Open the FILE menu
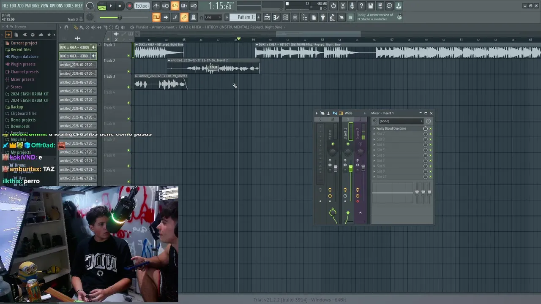The height and width of the screenshot is (304, 541). tap(5, 5)
